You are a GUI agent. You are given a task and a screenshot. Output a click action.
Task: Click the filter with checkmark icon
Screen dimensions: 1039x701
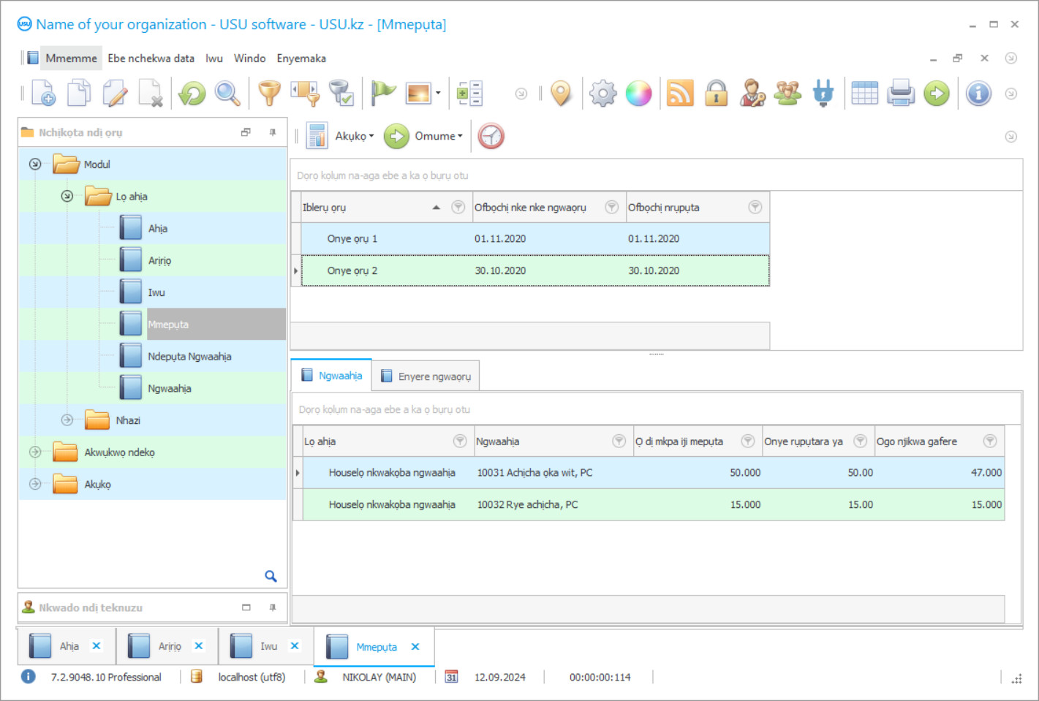pyautogui.click(x=341, y=93)
